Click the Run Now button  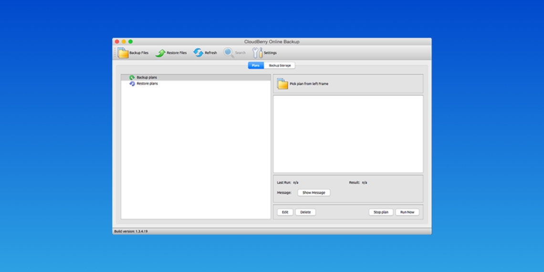(x=407, y=212)
